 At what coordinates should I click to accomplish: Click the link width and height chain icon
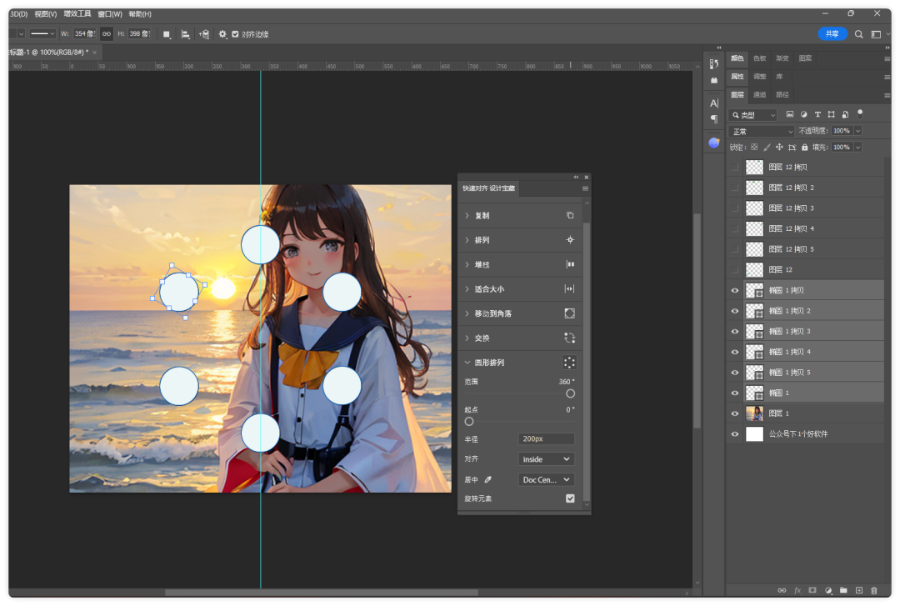point(106,34)
